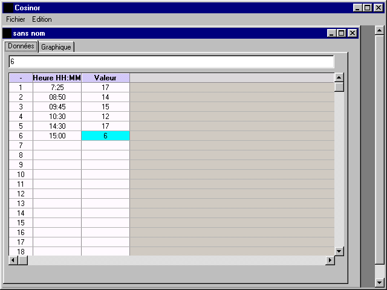This screenshot has height=290, width=387.
Task: Maximize the sans nom document window
Action: (x=341, y=33)
